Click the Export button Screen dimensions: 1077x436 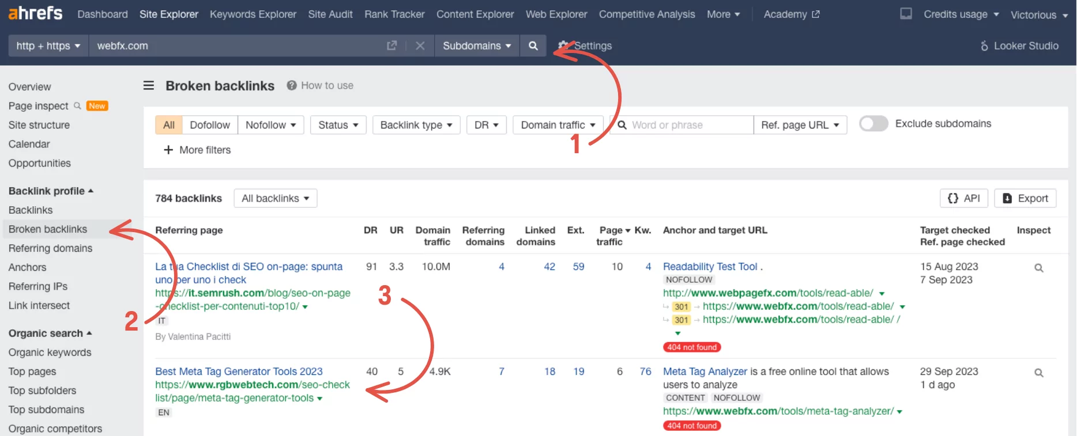tap(1025, 198)
